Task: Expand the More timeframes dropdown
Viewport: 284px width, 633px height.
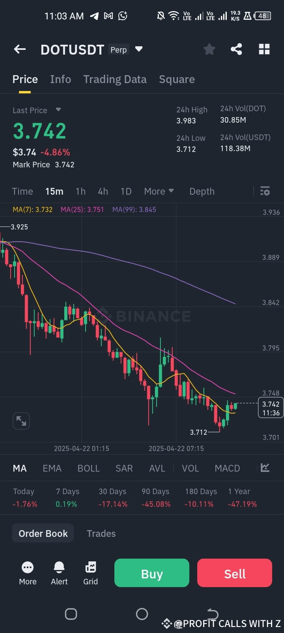Action: click(x=159, y=191)
